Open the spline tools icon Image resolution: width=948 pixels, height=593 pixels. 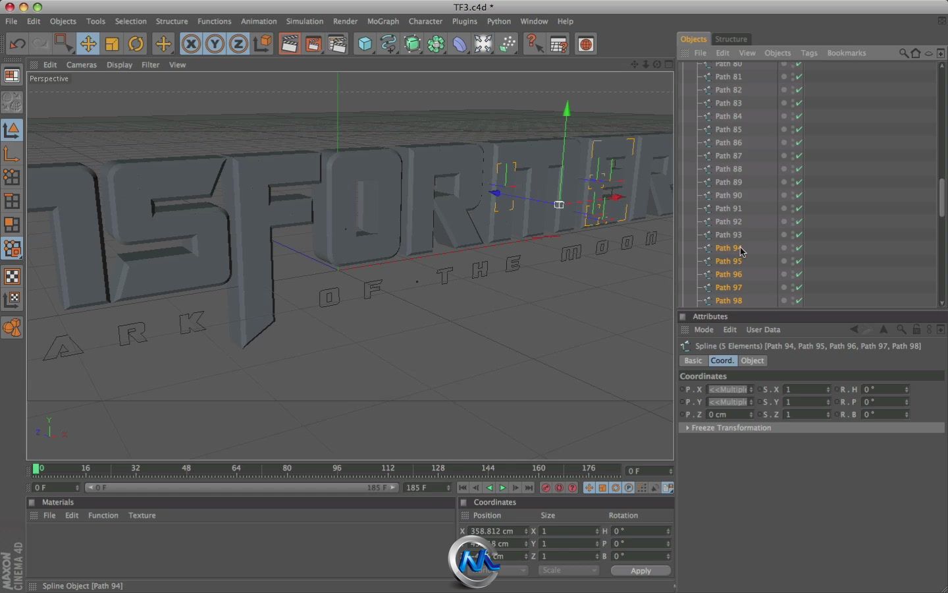click(x=388, y=44)
